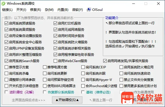This screenshot has height=107, width=165.
Task: Enable 询问系统CEIP option
Action: [x=83, y=67]
